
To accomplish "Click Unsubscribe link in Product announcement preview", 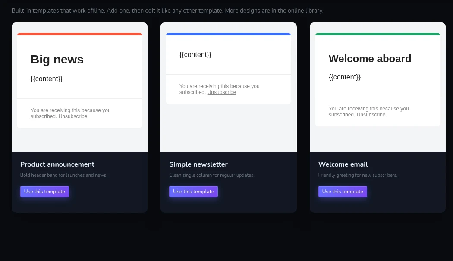I will 73,116.
